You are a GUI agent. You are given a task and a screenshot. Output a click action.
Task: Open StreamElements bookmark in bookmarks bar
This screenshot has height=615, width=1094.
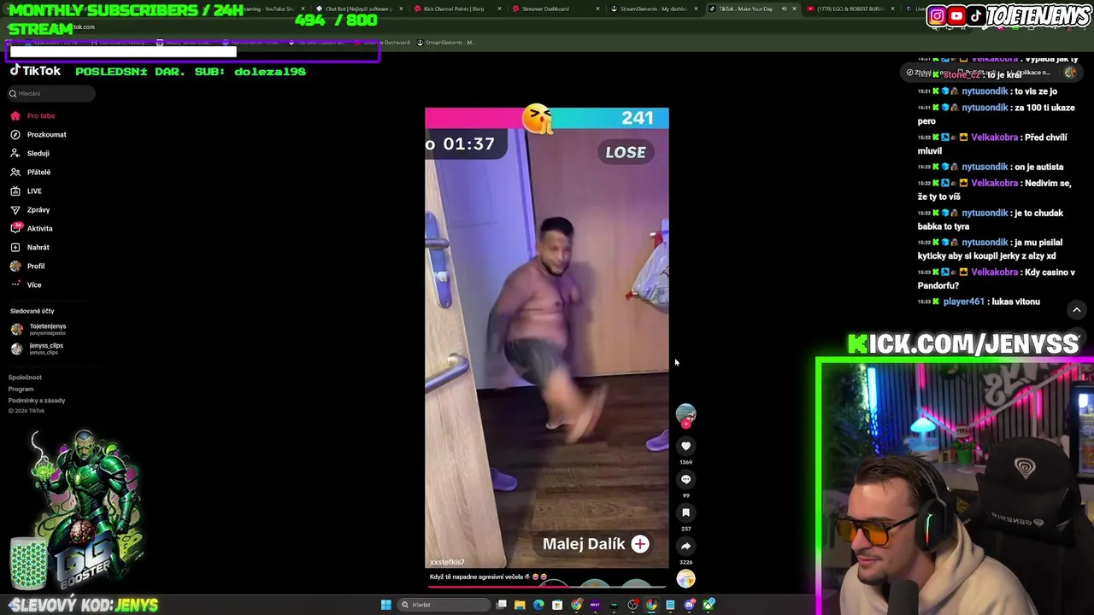point(446,42)
